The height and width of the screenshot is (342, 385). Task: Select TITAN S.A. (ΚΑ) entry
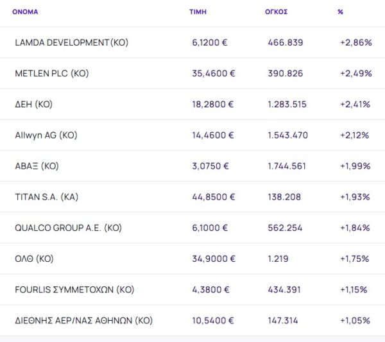point(46,197)
